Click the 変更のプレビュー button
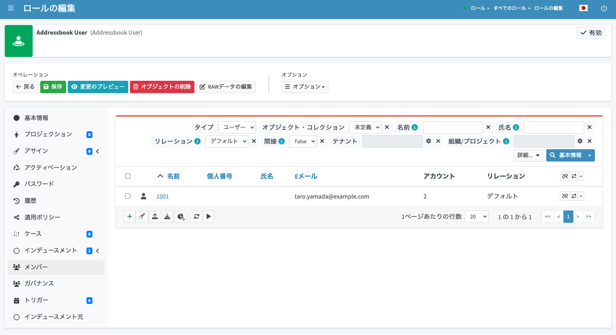616x335 pixels. click(x=98, y=87)
